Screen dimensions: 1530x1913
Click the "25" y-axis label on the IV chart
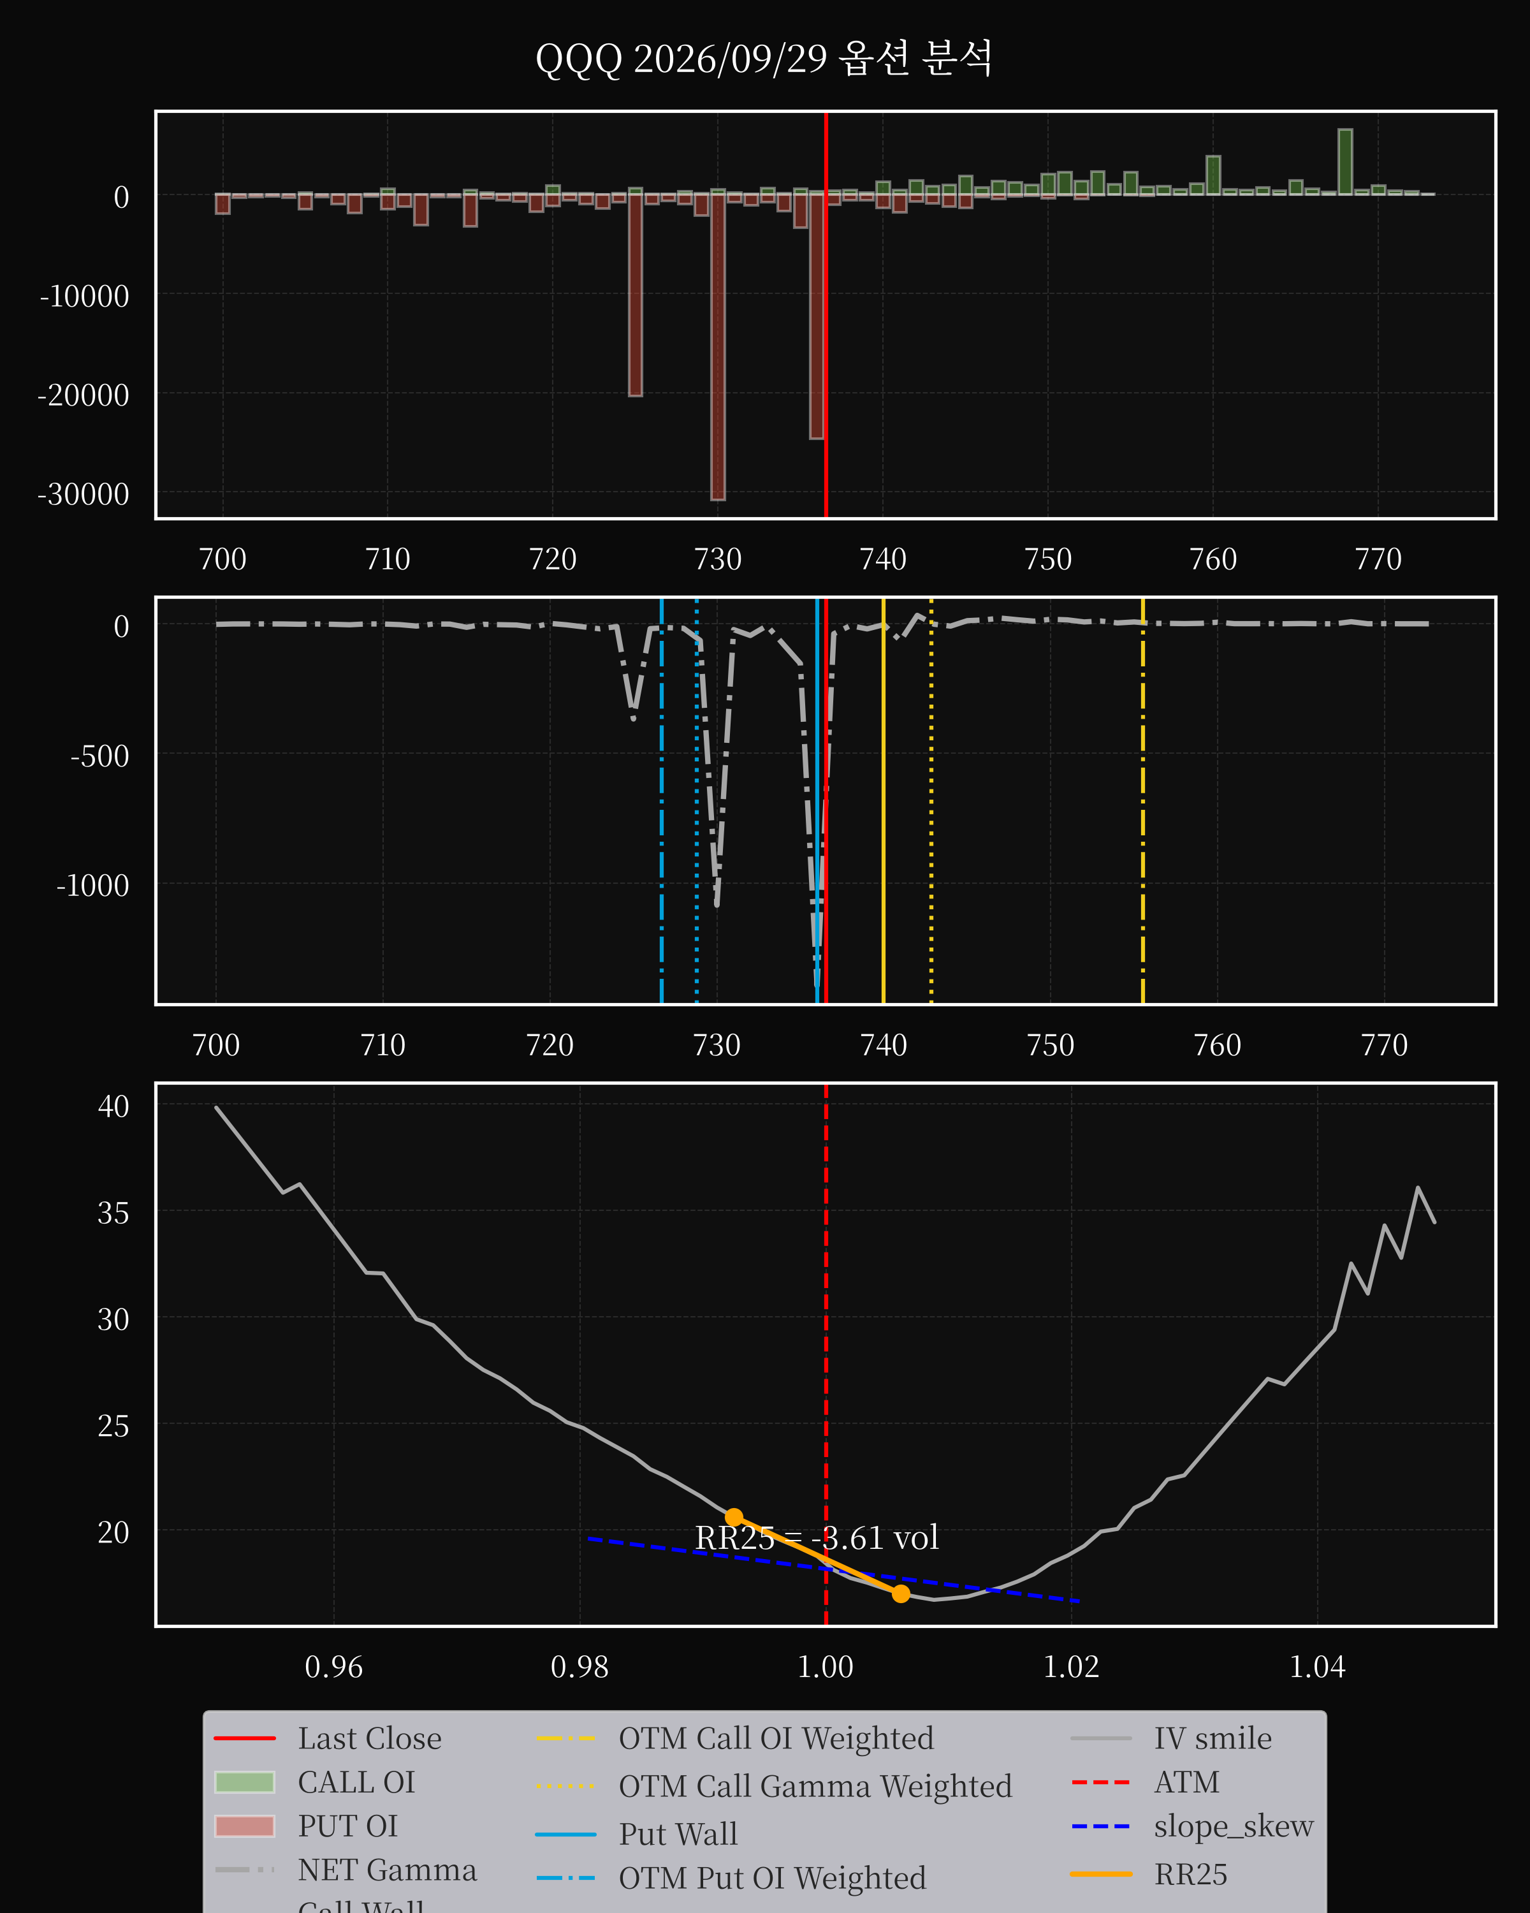tap(113, 1425)
